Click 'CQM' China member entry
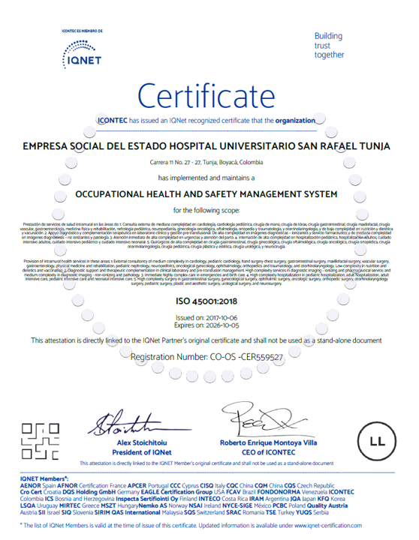The width and height of the screenshot is (419, 540). 269,485
